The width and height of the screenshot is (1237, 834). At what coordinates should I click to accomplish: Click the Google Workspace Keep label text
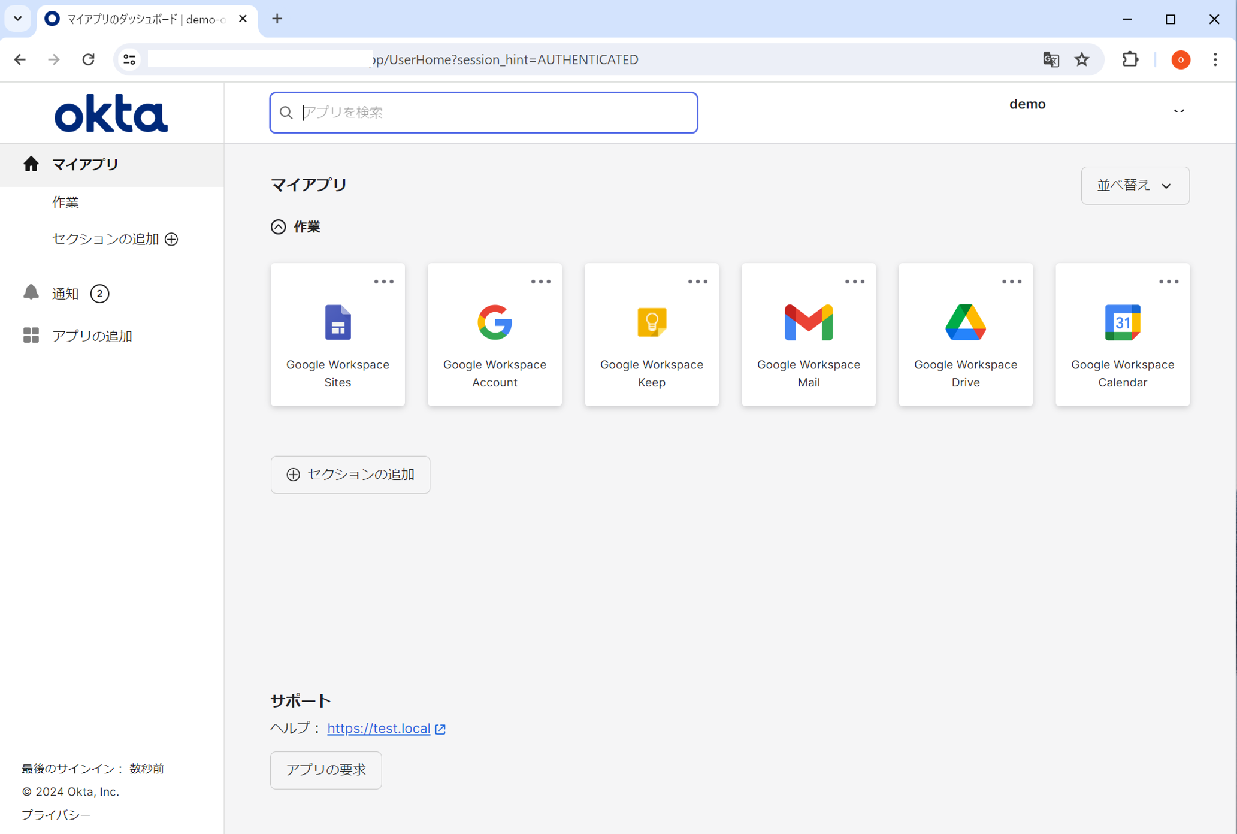(652, 373)
